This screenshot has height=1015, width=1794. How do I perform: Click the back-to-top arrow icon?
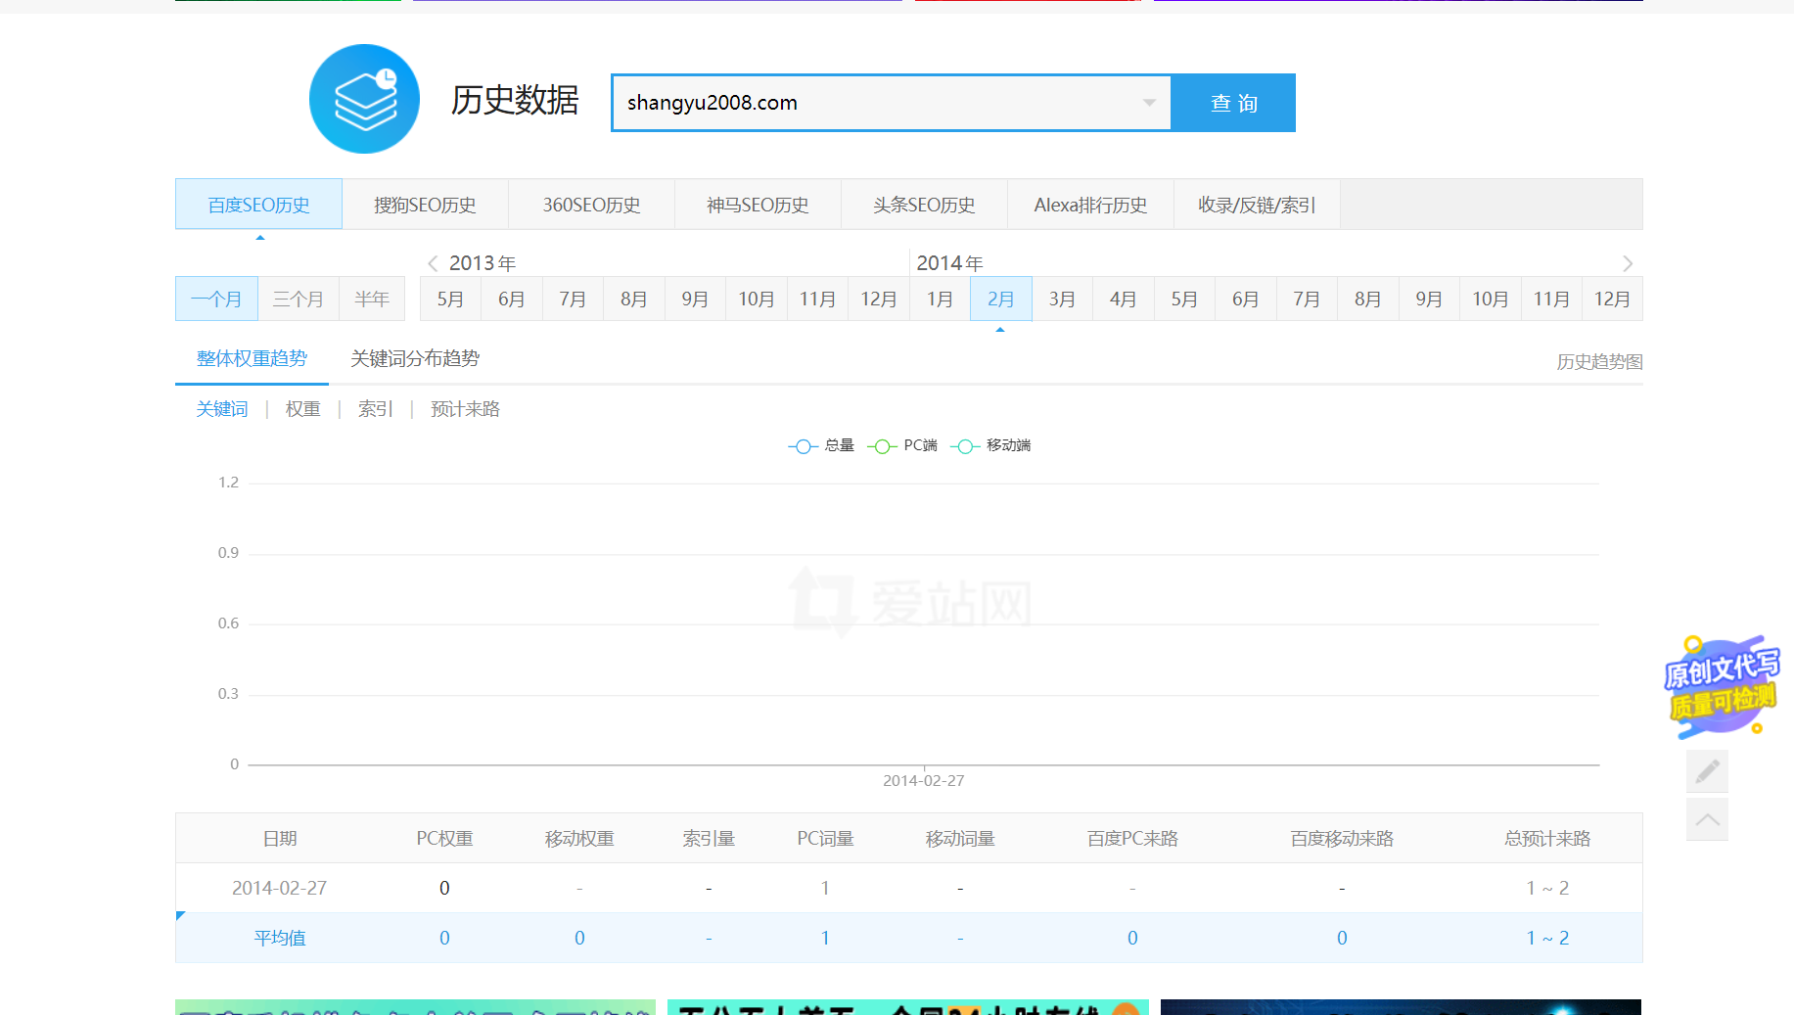pyautogui.click(x=1707, y=819)
